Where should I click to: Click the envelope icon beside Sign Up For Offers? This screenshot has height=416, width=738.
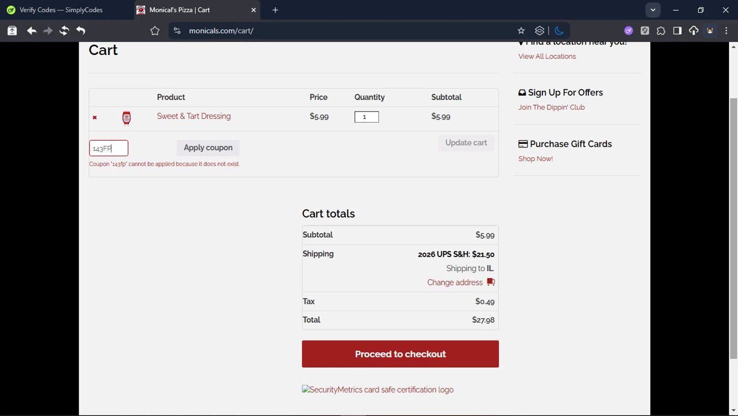tap(522, 93)
